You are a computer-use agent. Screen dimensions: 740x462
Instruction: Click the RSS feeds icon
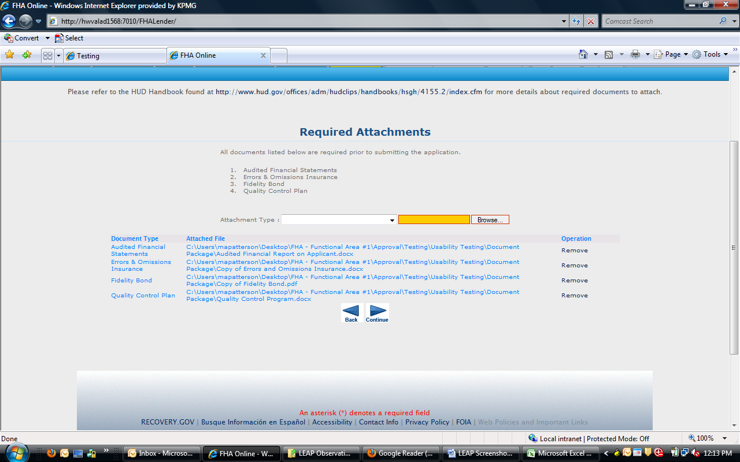tap(609, 54)
